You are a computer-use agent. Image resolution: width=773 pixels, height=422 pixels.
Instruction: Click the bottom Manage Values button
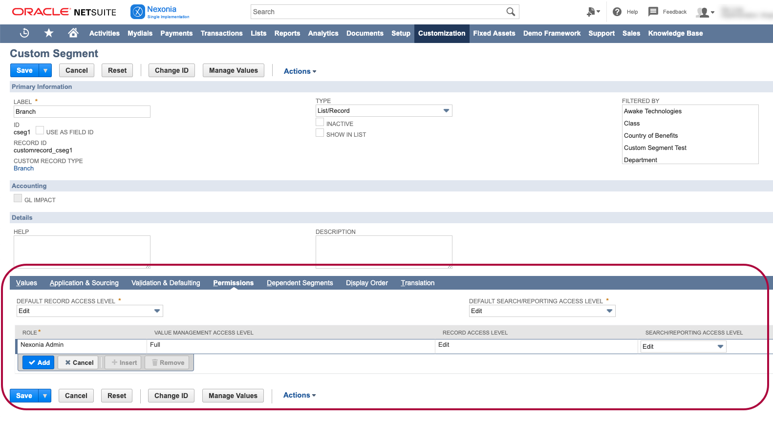(x=233, y=396)
